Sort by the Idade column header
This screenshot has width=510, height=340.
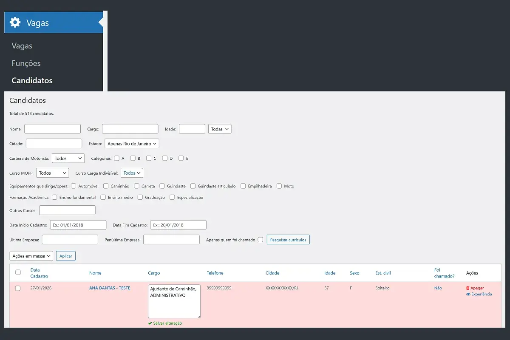[329, 273]
